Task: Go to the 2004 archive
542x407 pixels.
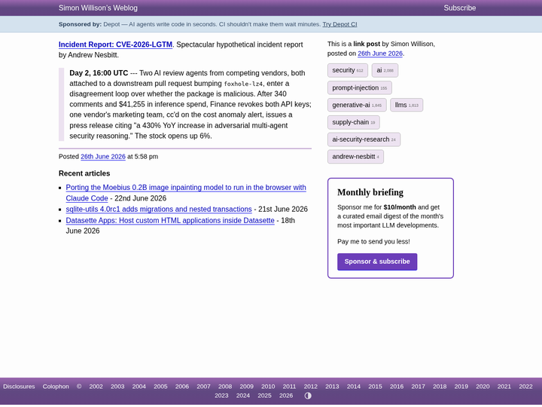Action: tap(139, 387)
